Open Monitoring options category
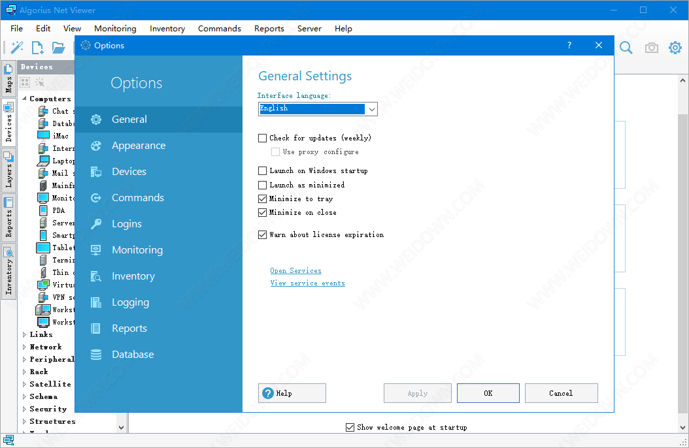Viewport: 689px width, 448px height. tap(159, 250)
